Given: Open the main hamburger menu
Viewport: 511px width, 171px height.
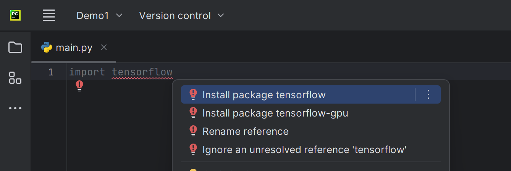Looking at the screenshot, I should (x=49, y=15).
